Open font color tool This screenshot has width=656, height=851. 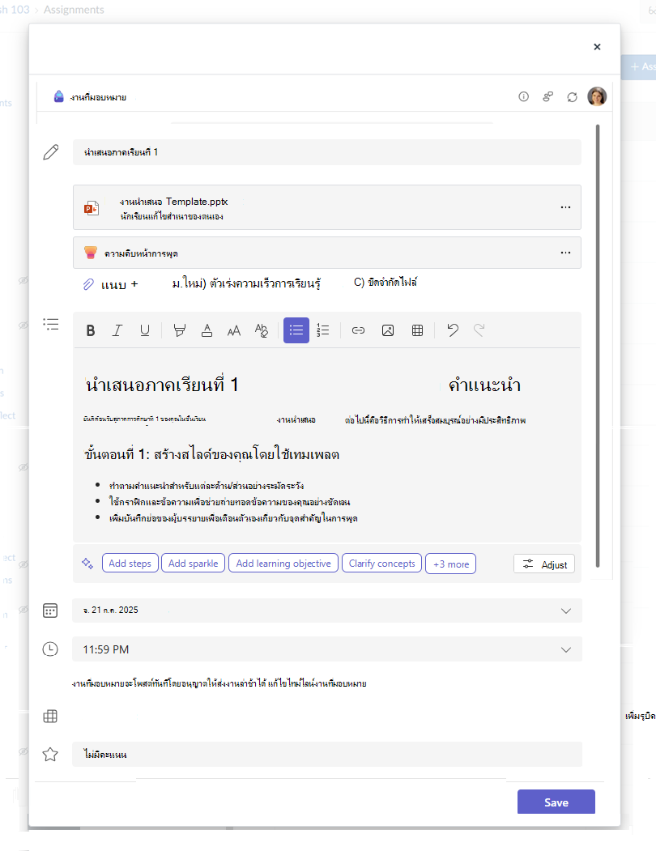click(x=207, y=330)
